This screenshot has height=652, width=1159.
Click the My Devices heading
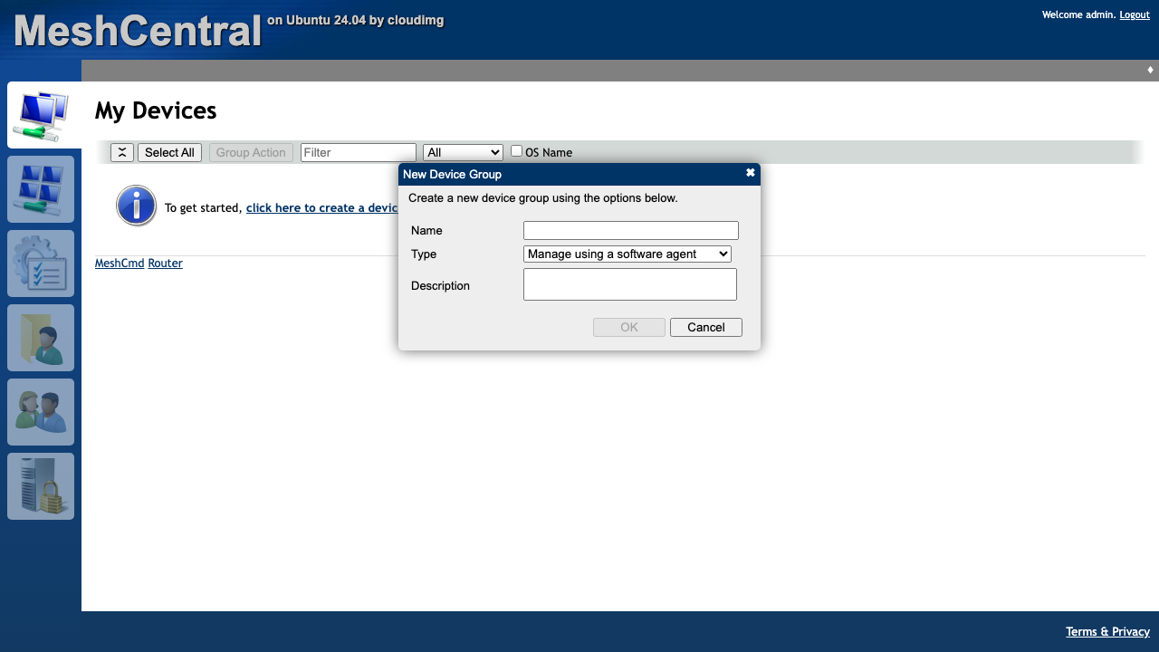coord(156,110)
